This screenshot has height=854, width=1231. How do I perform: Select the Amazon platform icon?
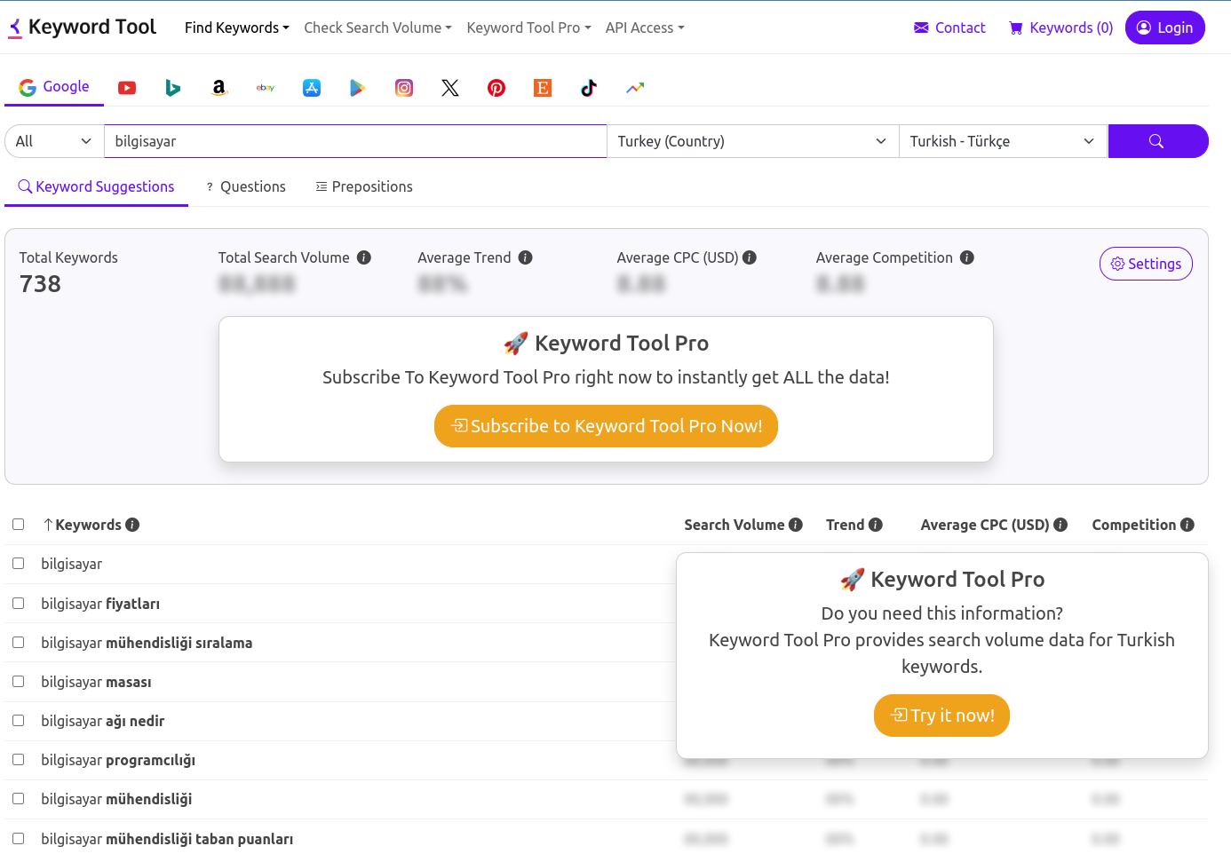pyautogui.click(x=219, y=88)
